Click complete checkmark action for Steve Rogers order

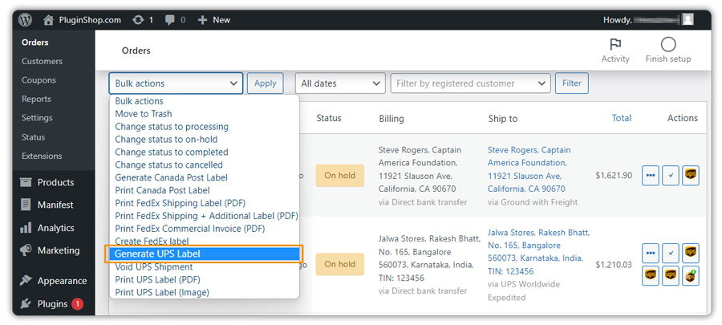(x=671, y=176)
